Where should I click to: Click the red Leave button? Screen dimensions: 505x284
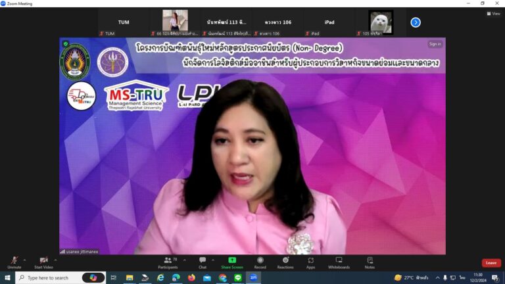(x=491, y=263)
